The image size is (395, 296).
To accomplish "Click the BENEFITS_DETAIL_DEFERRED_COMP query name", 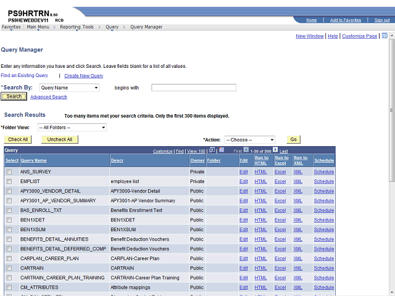I will (63, 249).
